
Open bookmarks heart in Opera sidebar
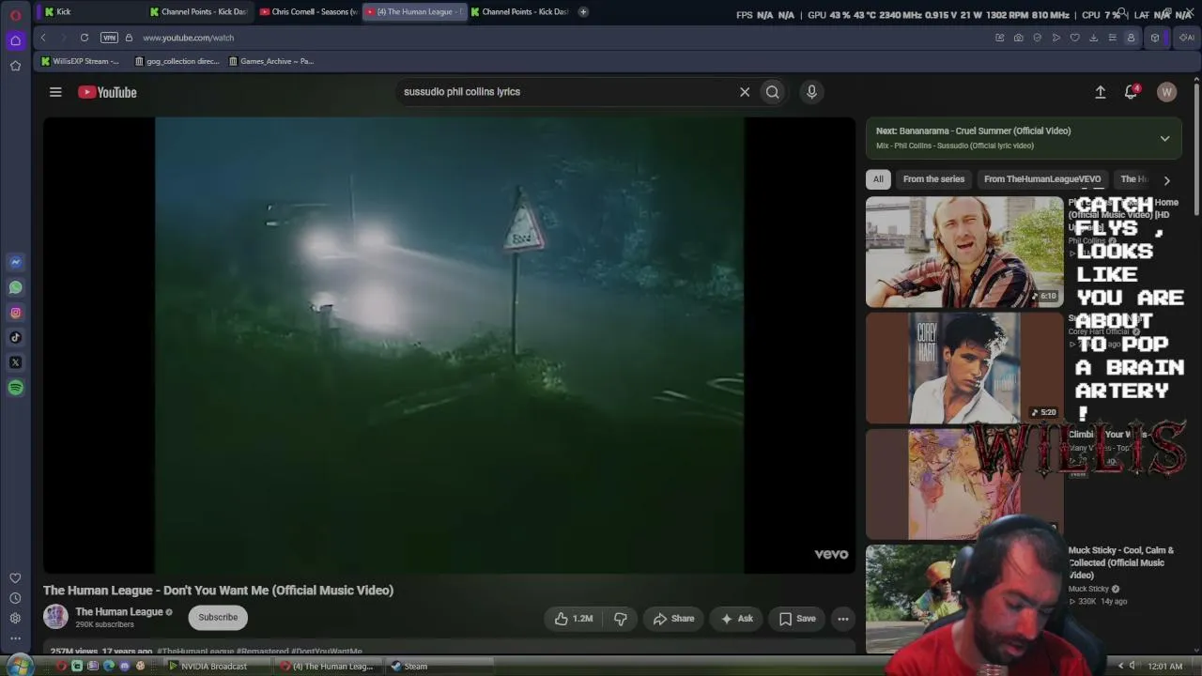[15, 578]
